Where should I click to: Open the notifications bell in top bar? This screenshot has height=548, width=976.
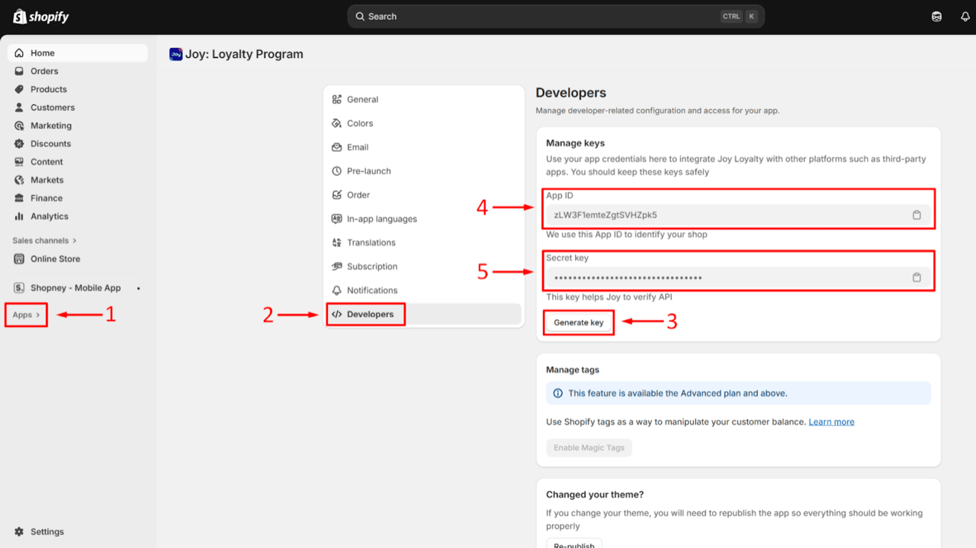(x=965, y=17)
